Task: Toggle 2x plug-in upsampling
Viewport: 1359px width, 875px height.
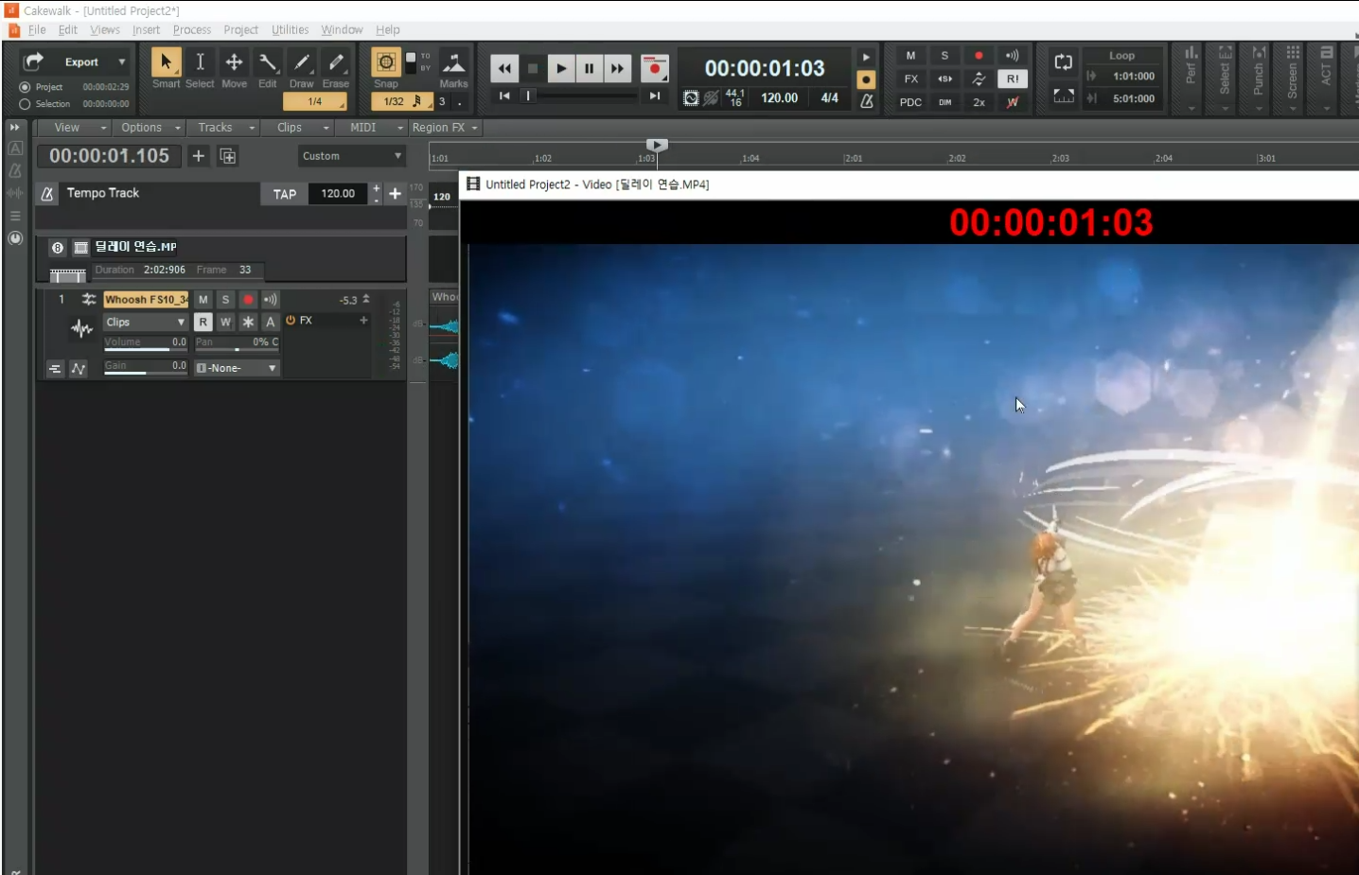Action: pos(979,102)
